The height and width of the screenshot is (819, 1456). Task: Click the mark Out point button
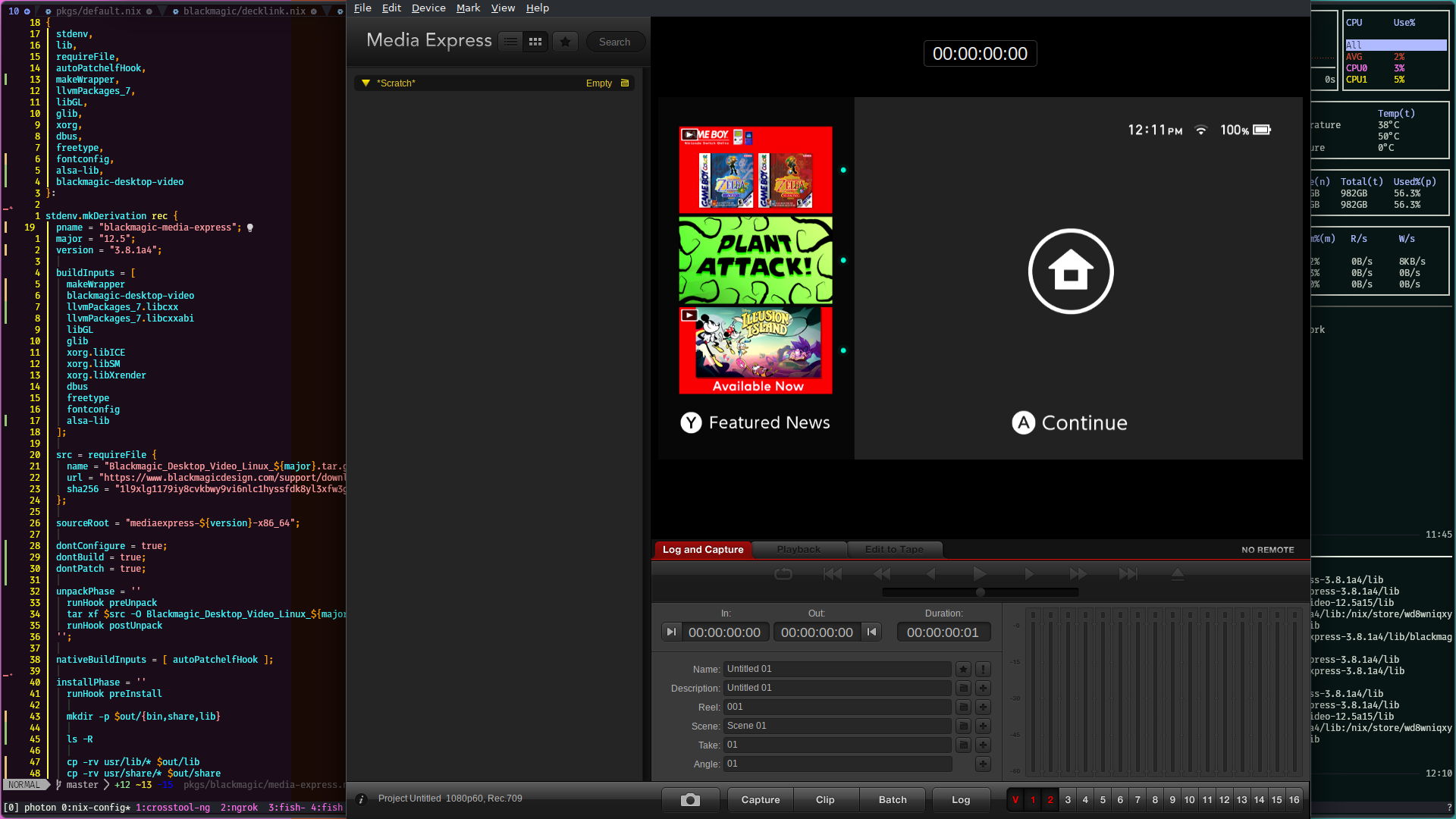[x=871, y=632]
